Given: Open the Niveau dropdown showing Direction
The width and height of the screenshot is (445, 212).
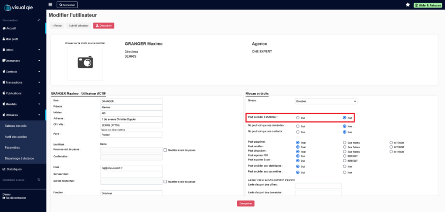Looking at the screenshot, I should tap(325, 101).
